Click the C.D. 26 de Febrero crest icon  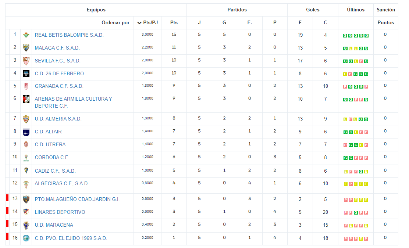pyautogui.click(x=26, y=73)
